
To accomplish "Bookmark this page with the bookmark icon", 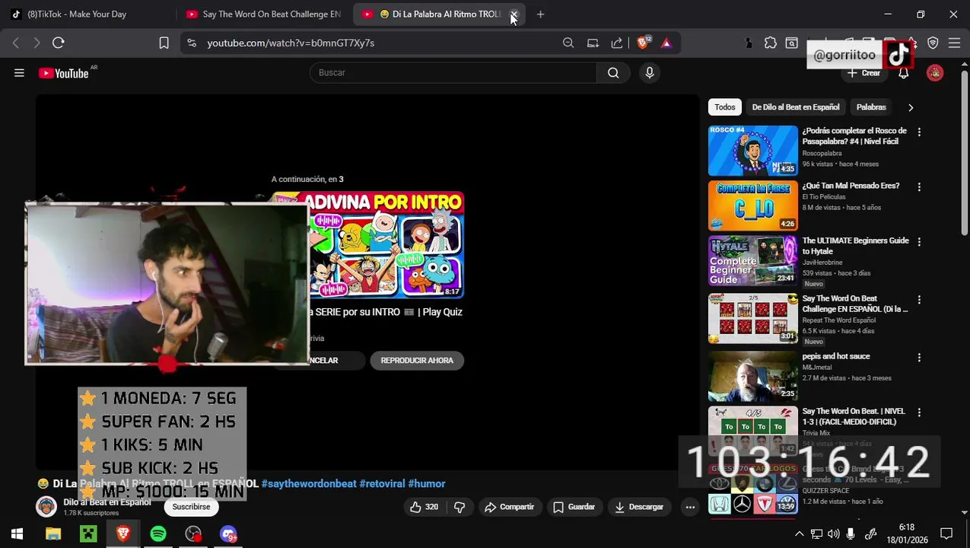I will click(x=164, y=43).
